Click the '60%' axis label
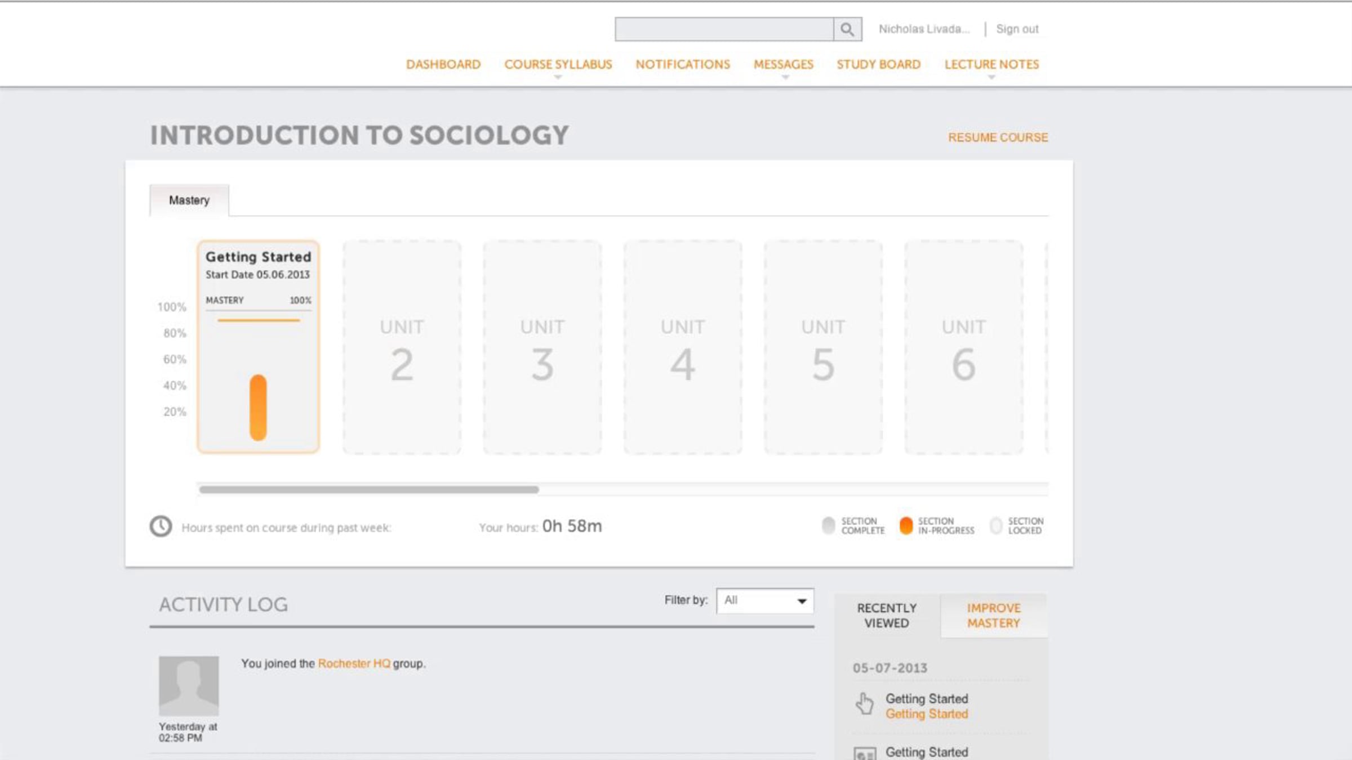This screenshot has height=760, width=1352. (x=174, y=359)
